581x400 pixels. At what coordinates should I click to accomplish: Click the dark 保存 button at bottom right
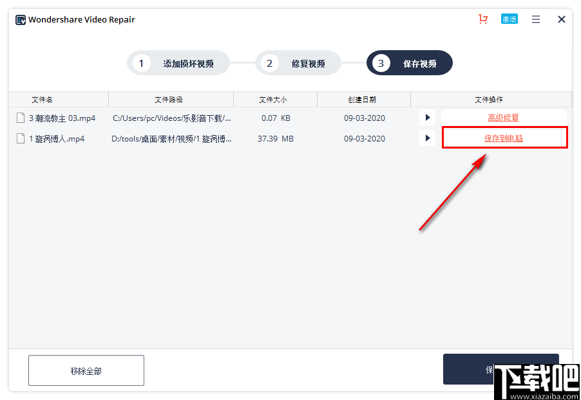(501, 369)
